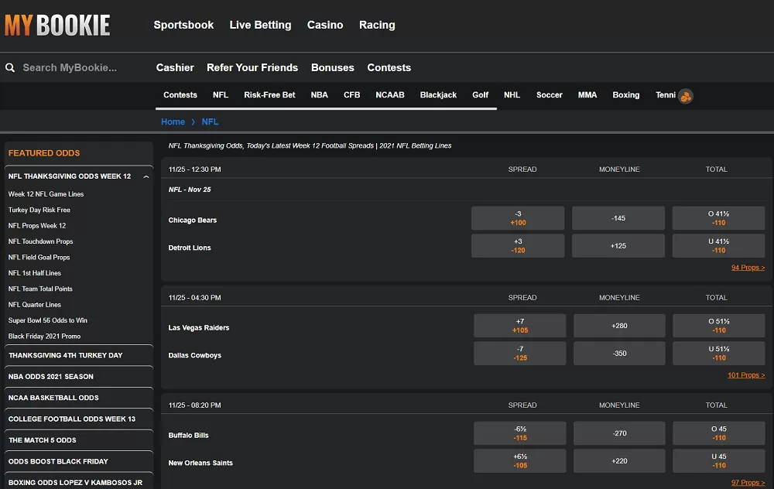The height and width of the screenshot is (489, 774).
Task: Select the Blackjack tab
Action: (x=438, y=94)
